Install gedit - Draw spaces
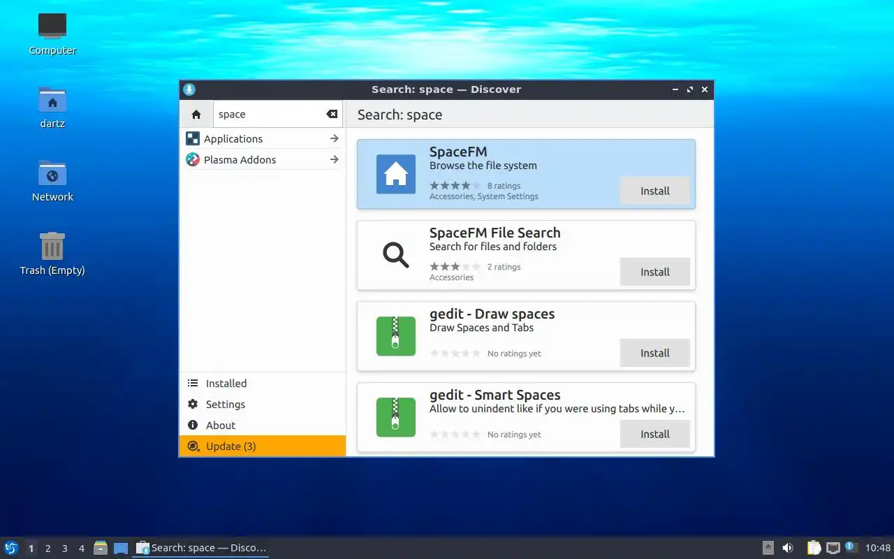Screen dimensions: 894x559 [x=655, y=353]
